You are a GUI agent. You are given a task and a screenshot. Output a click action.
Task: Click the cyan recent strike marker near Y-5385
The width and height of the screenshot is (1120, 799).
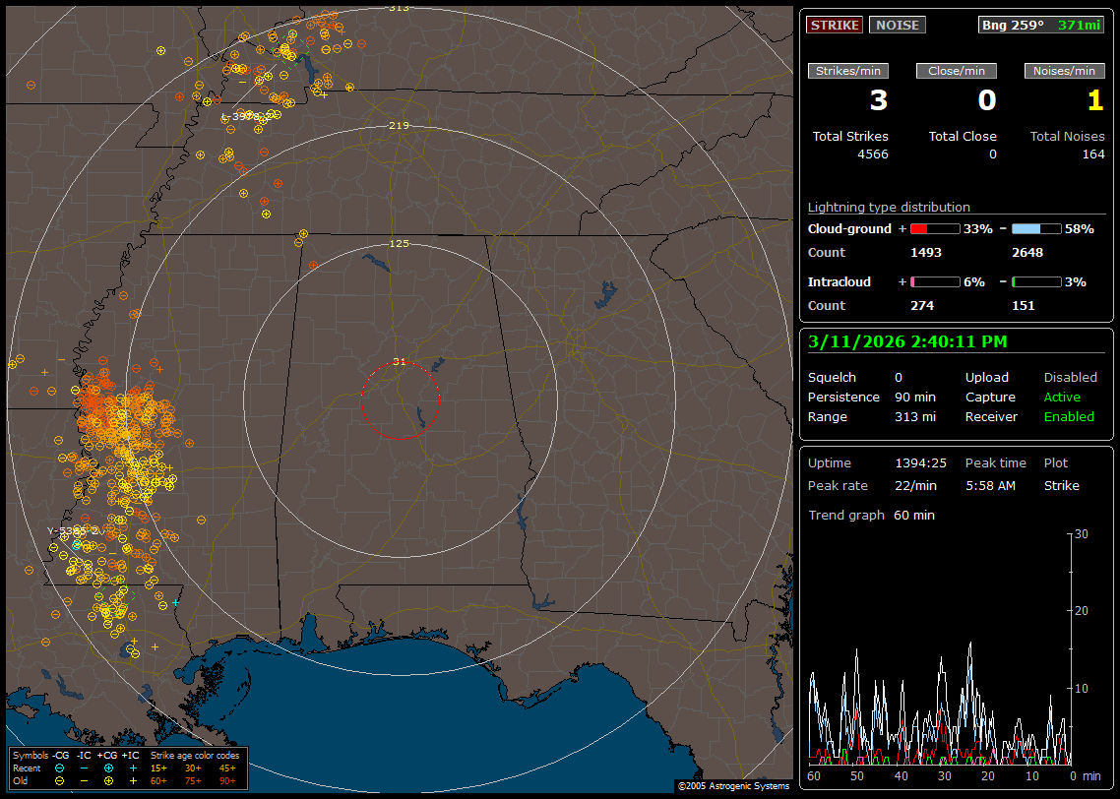pos(77,544)
